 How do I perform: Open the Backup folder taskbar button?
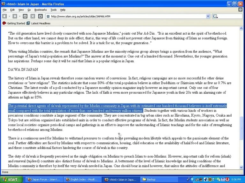[159, 180]
